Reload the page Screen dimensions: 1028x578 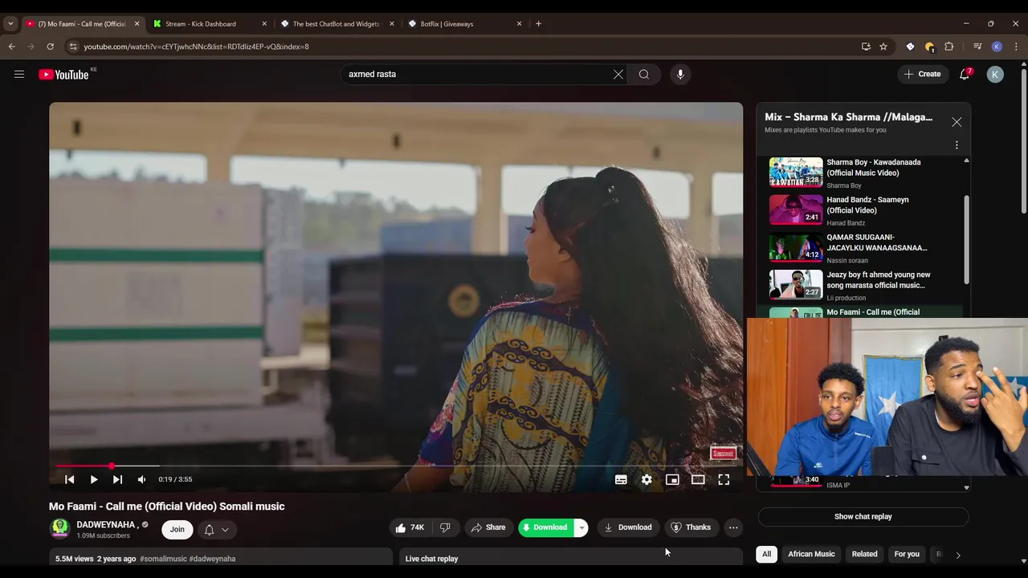[50, 47]
